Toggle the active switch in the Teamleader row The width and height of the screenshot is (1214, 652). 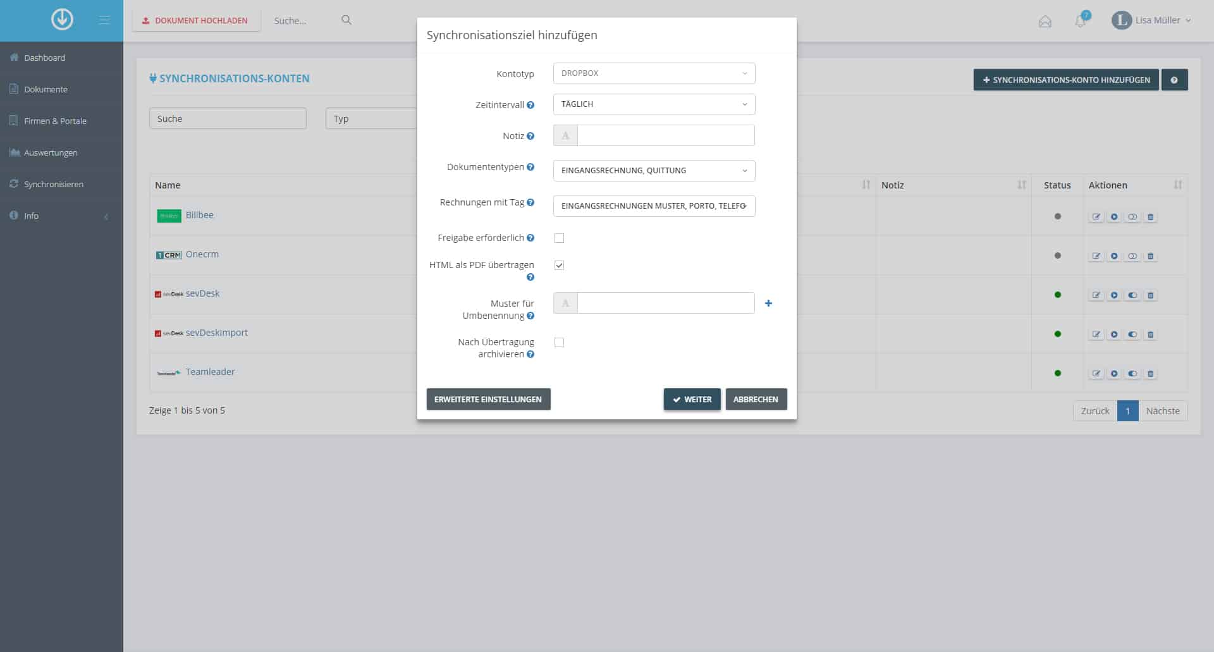click(x=1132, y=374)
